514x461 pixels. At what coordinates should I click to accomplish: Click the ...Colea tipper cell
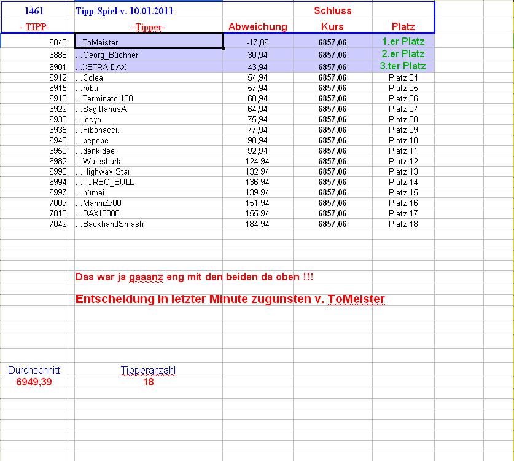[149, 78]
